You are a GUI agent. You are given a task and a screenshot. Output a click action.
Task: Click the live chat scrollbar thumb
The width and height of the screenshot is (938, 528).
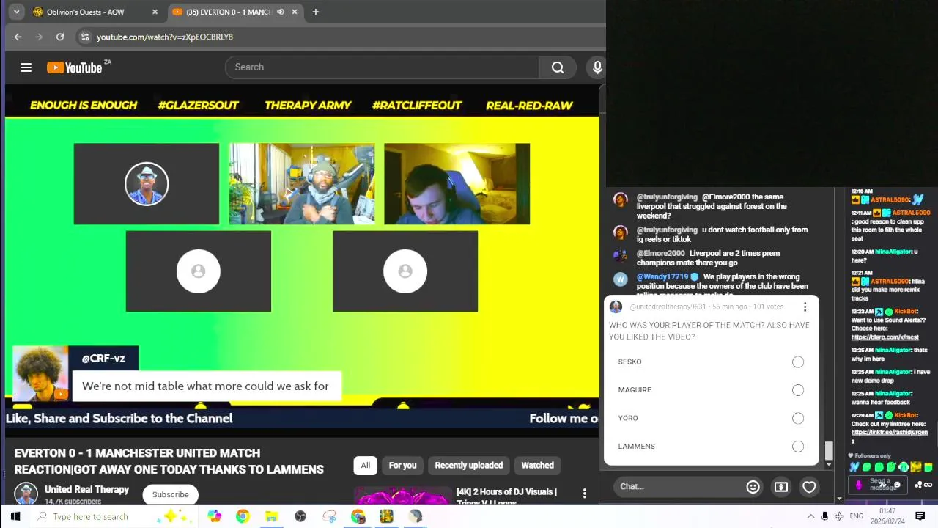(828, 450)
